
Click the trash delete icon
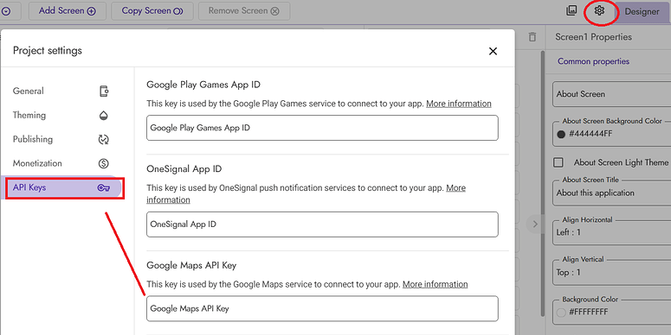pos(532,37)
